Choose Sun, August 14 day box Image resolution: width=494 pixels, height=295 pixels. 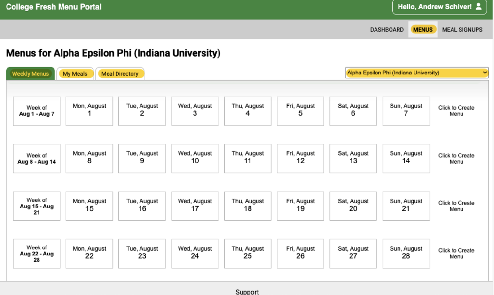click(406, 158)
